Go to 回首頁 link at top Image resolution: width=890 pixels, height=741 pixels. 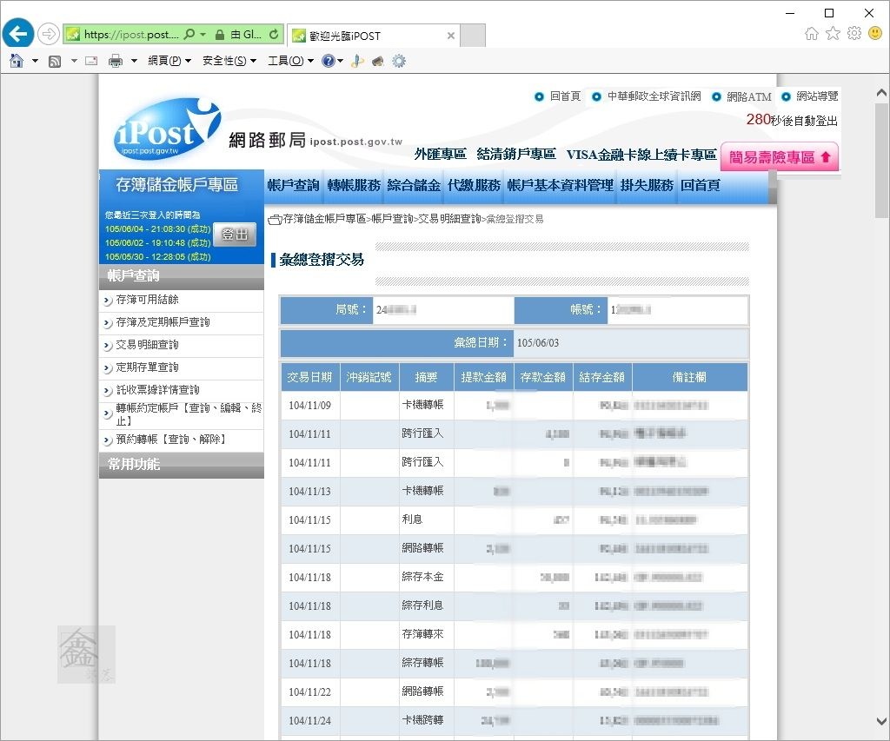pos(565,96)
